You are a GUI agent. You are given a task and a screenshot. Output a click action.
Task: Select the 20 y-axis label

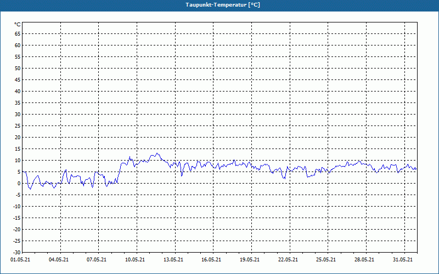coord(18,138)
